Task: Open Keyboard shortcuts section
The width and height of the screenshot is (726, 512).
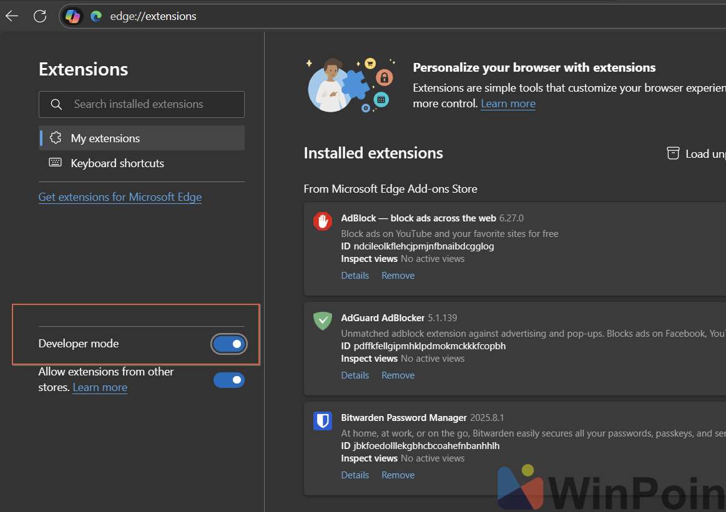Action: tap(142, 163)
